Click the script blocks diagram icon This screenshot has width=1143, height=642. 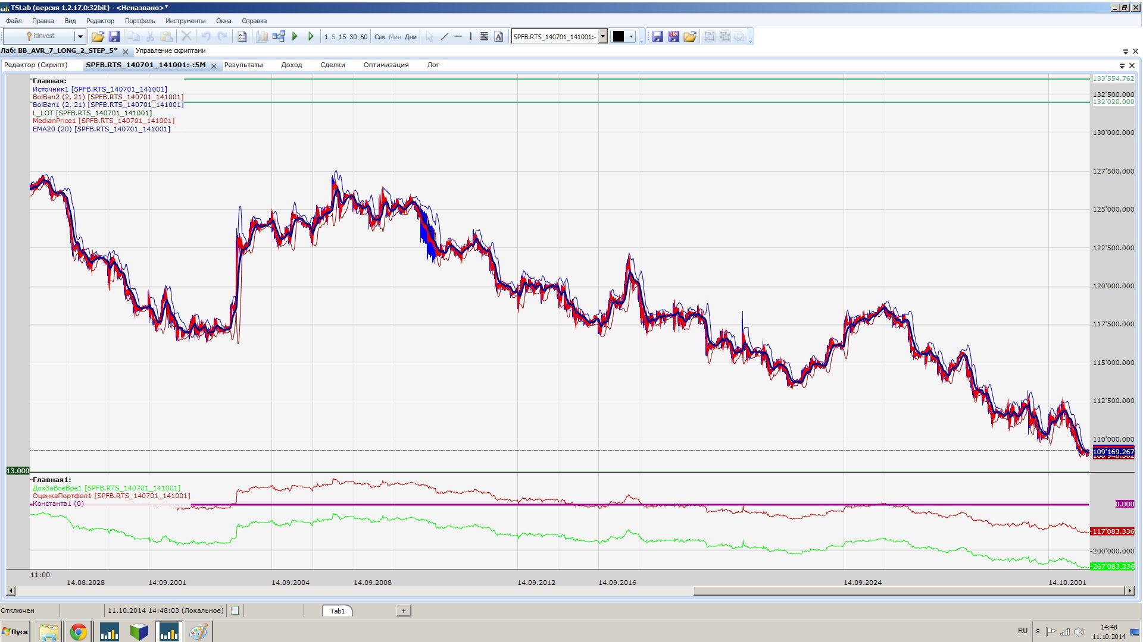pos(279,37)
